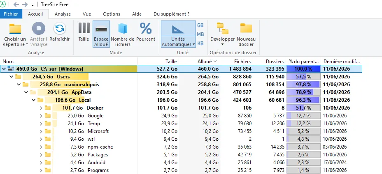This screenshot has width=382, height=174.
Task: Expand the Docker folder node
Action: 41,108
